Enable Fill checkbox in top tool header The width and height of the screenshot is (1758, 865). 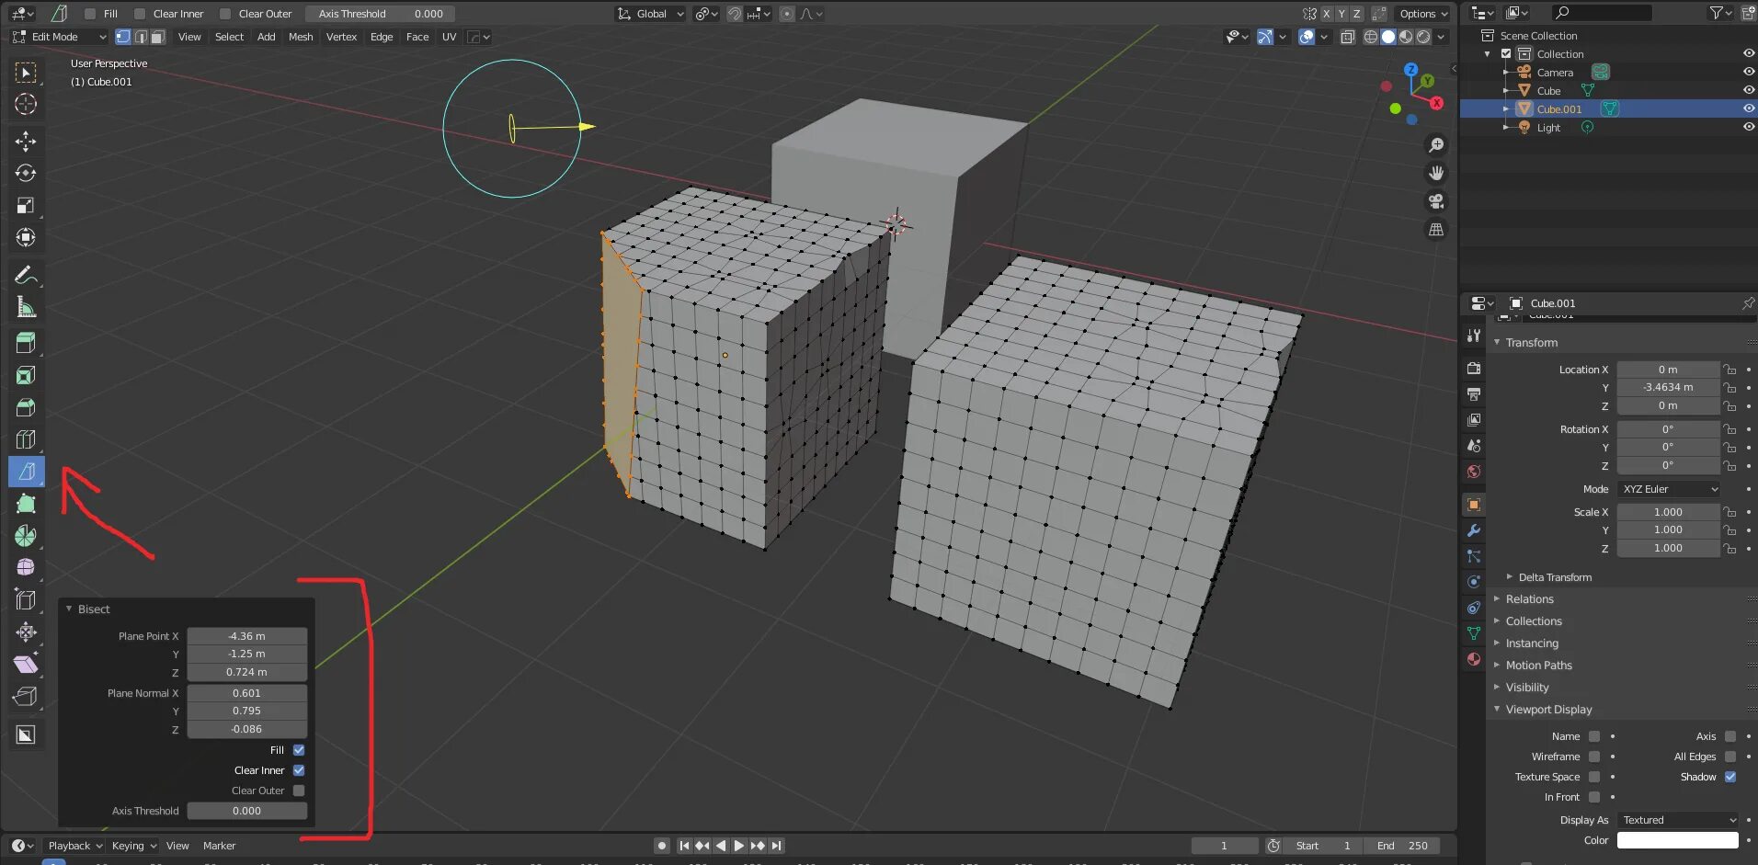(90, 14)
